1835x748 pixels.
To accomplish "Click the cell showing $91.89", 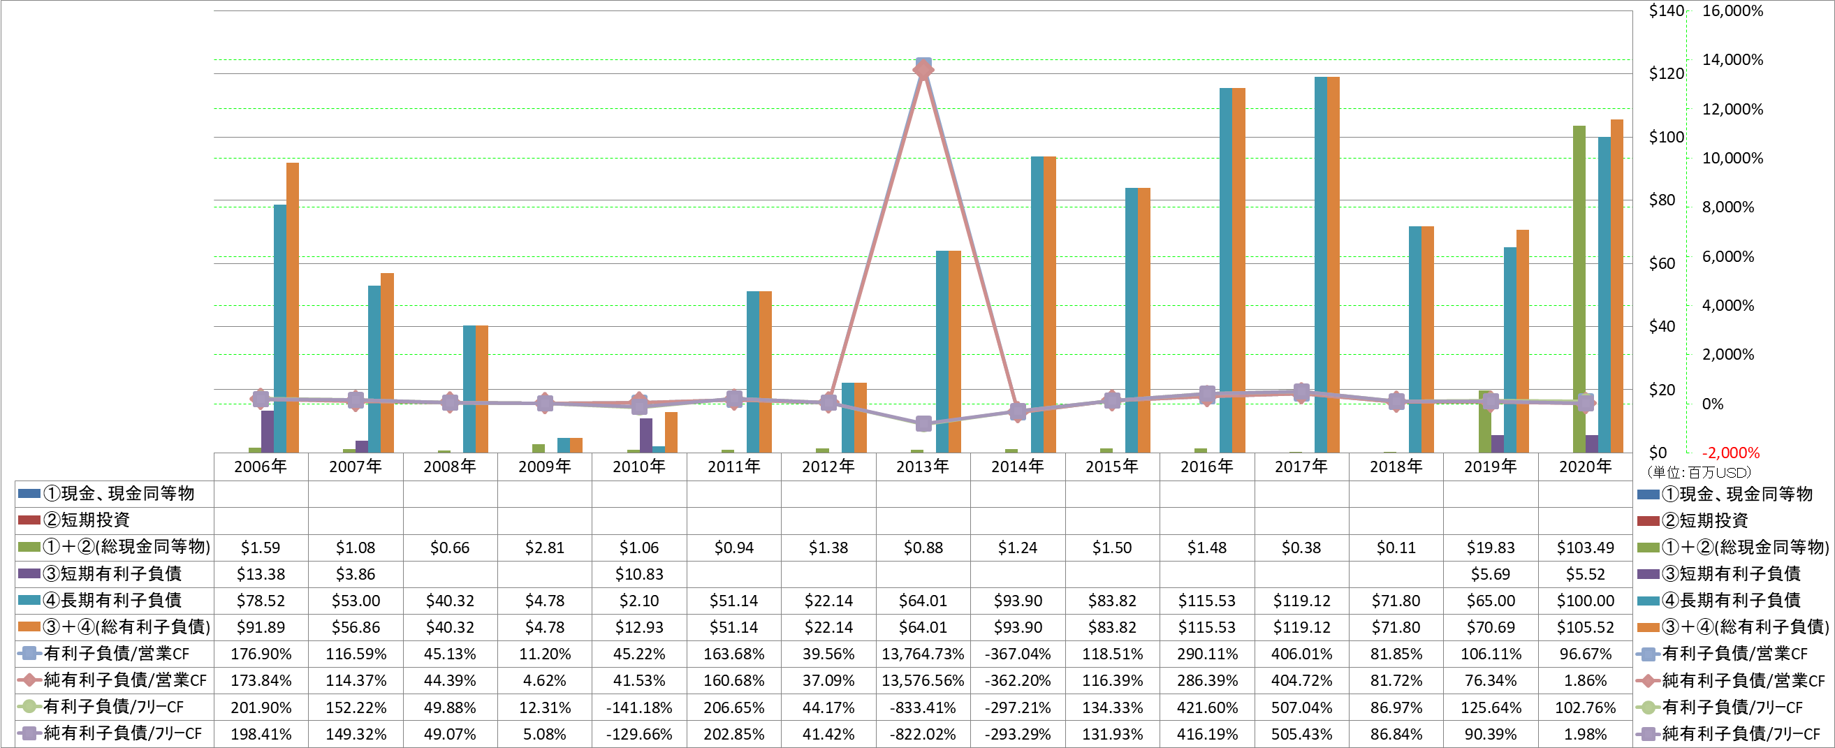I will 261,627.
